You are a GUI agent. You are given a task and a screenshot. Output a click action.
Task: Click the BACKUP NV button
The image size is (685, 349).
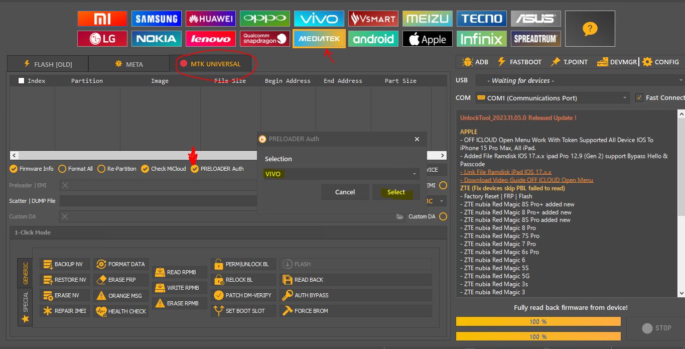point(65,264)
